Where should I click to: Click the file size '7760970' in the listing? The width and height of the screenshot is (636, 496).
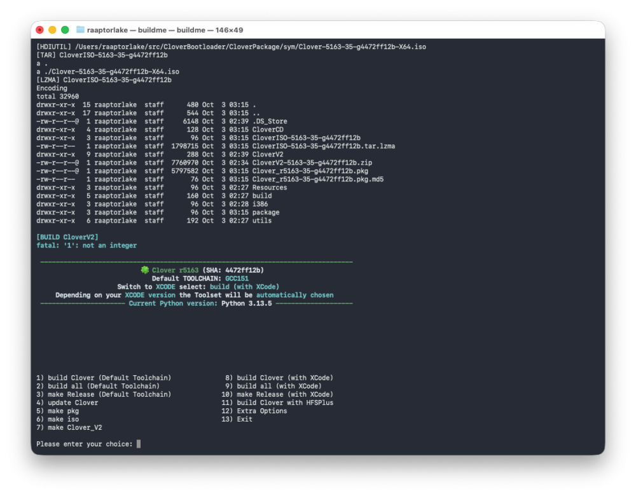click(185, 163)
